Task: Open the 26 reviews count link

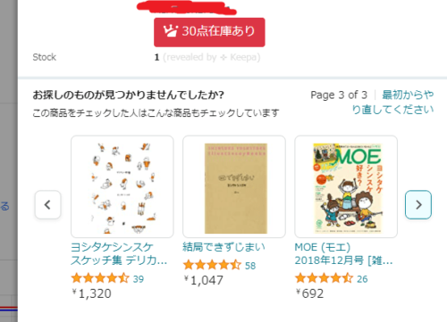Action: (x=362, y=279)
